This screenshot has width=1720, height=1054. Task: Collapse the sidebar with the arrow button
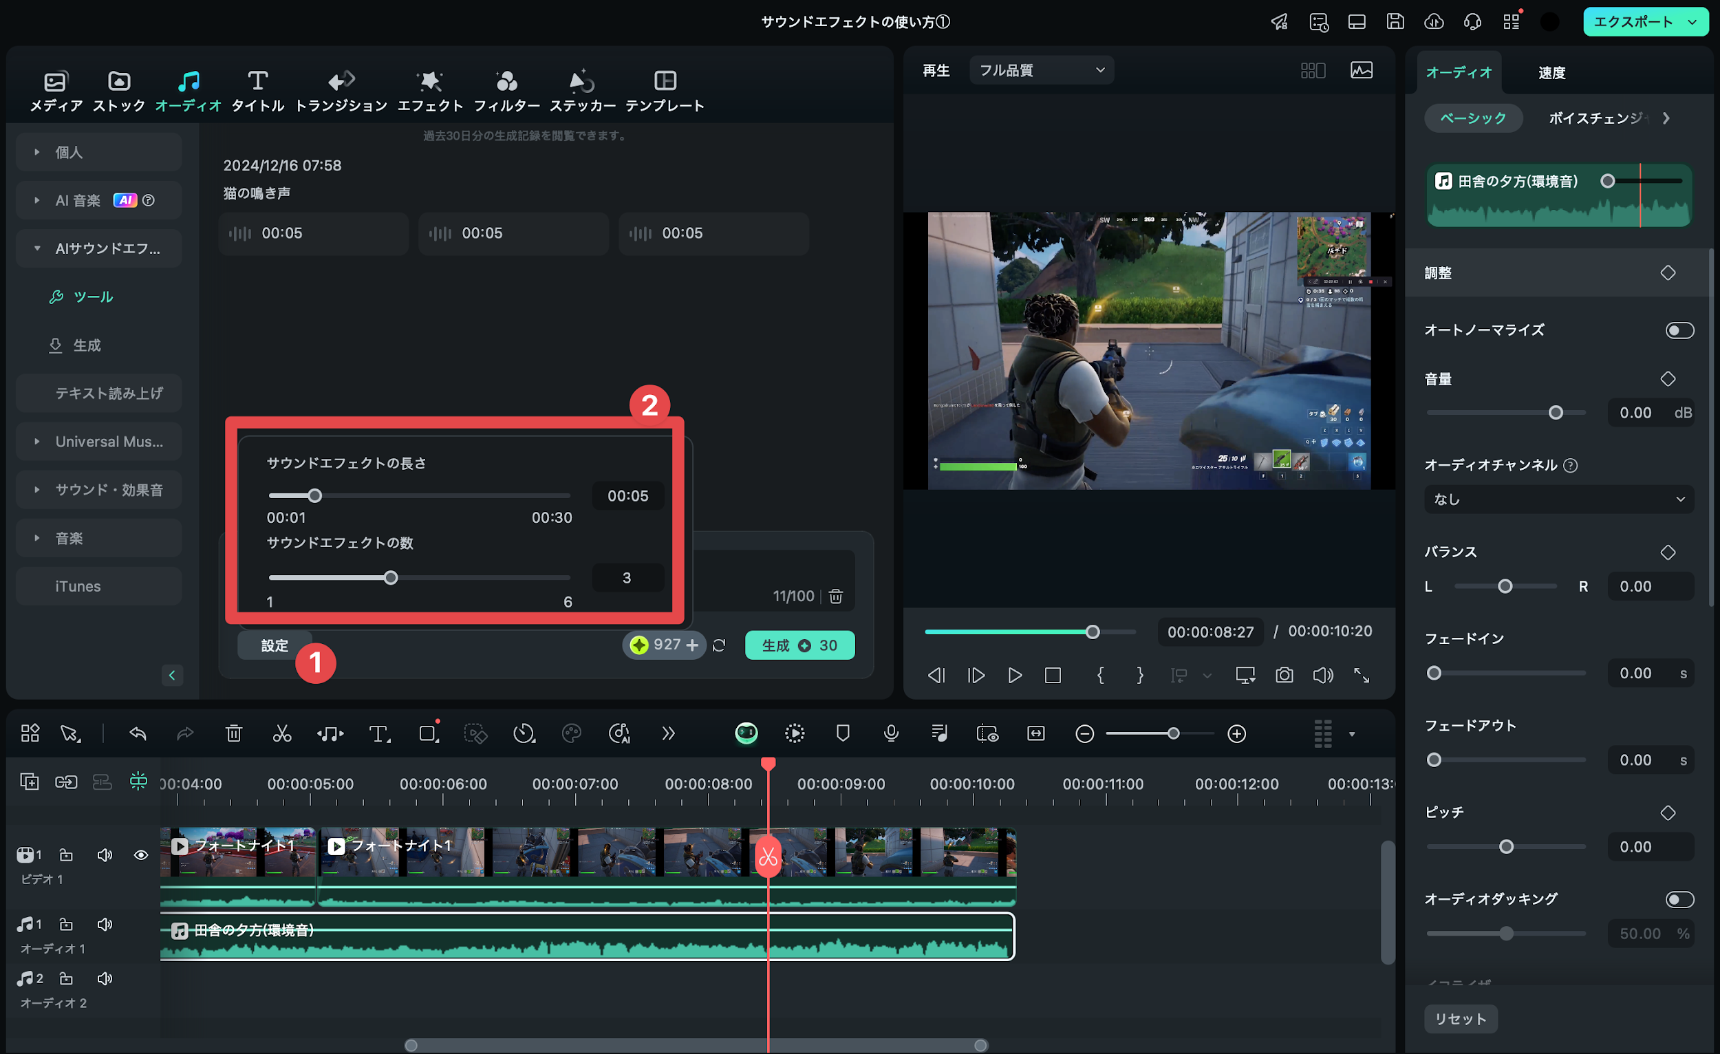click(x=172, y=675)
